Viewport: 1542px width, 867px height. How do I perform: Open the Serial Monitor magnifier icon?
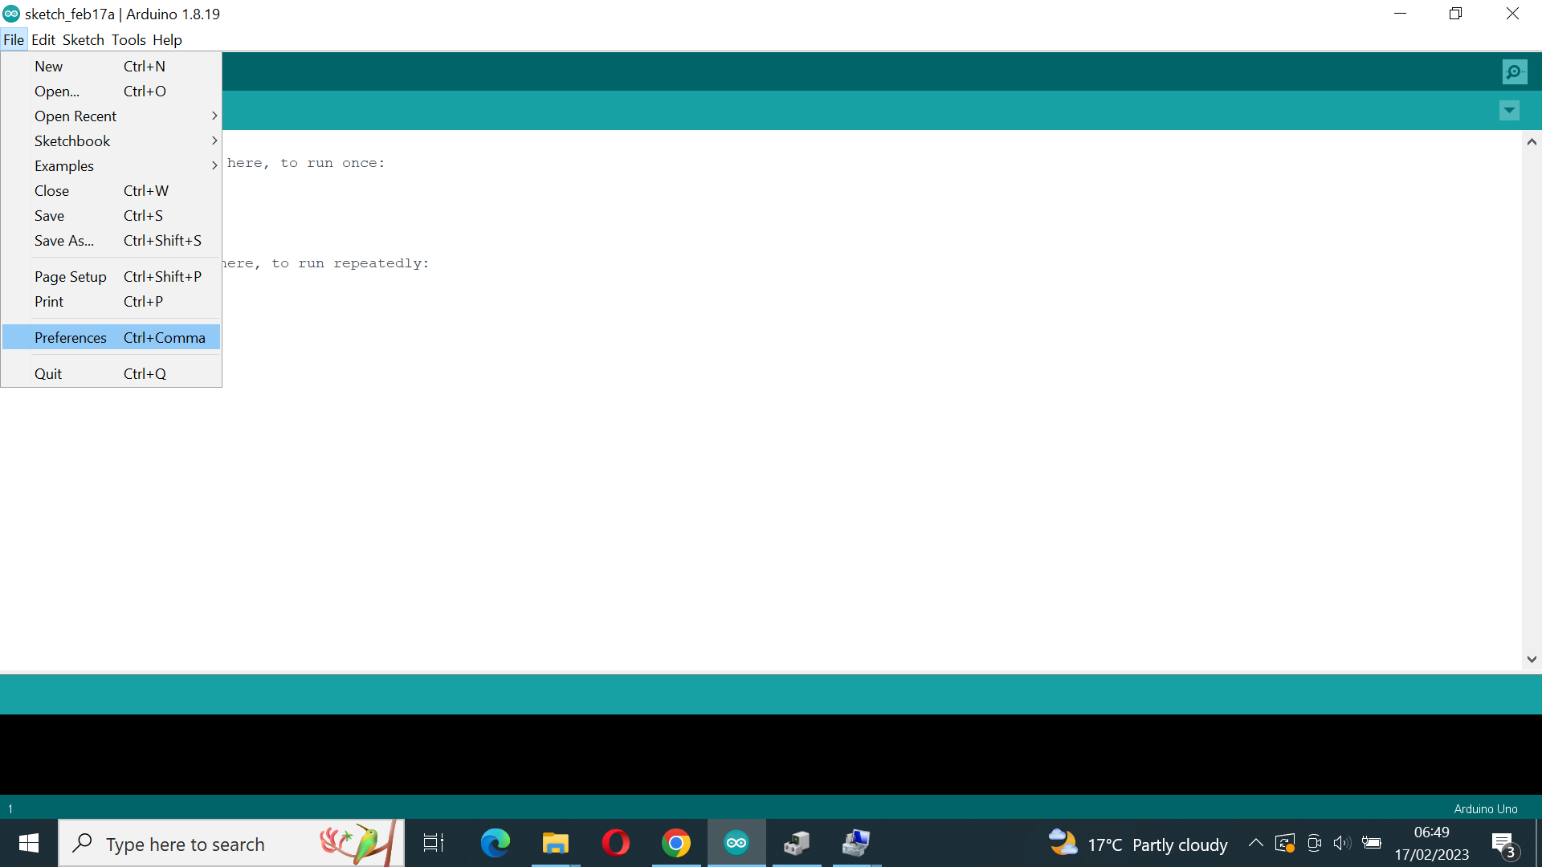[x=1515, y=71]
